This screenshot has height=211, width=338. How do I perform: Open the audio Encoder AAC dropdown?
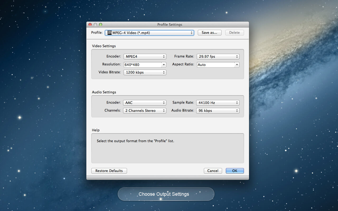(x=144, y=103)
